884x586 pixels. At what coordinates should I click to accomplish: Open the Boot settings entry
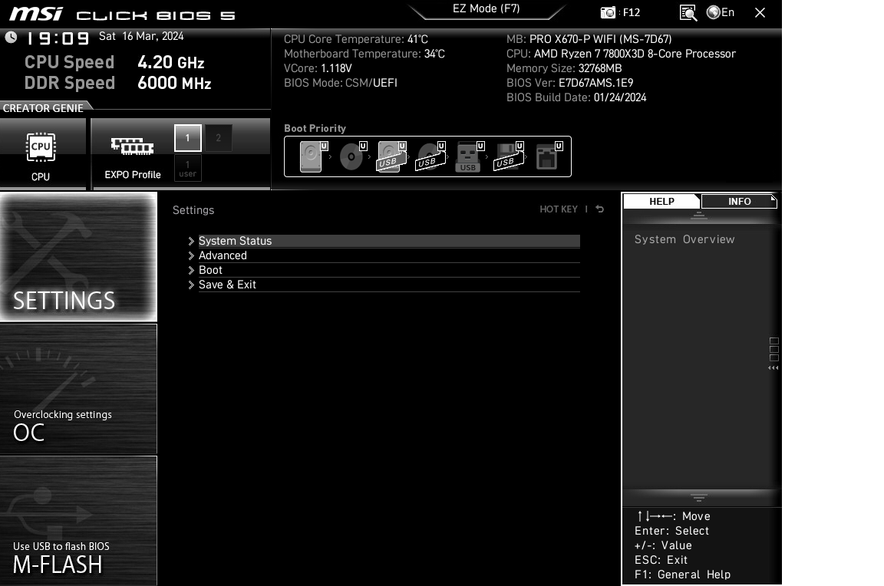tap(389, 271)
